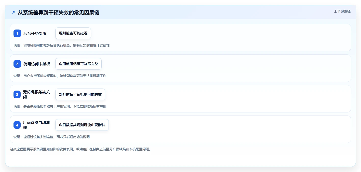Click the note starting 说明：应通过设备实测定位
Viewport: 361px width, 172px height.
point(51,137)
